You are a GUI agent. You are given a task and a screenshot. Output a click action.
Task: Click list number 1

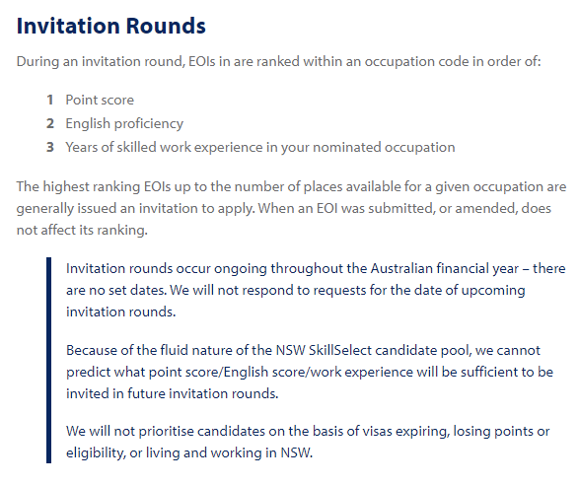[50, 100]
